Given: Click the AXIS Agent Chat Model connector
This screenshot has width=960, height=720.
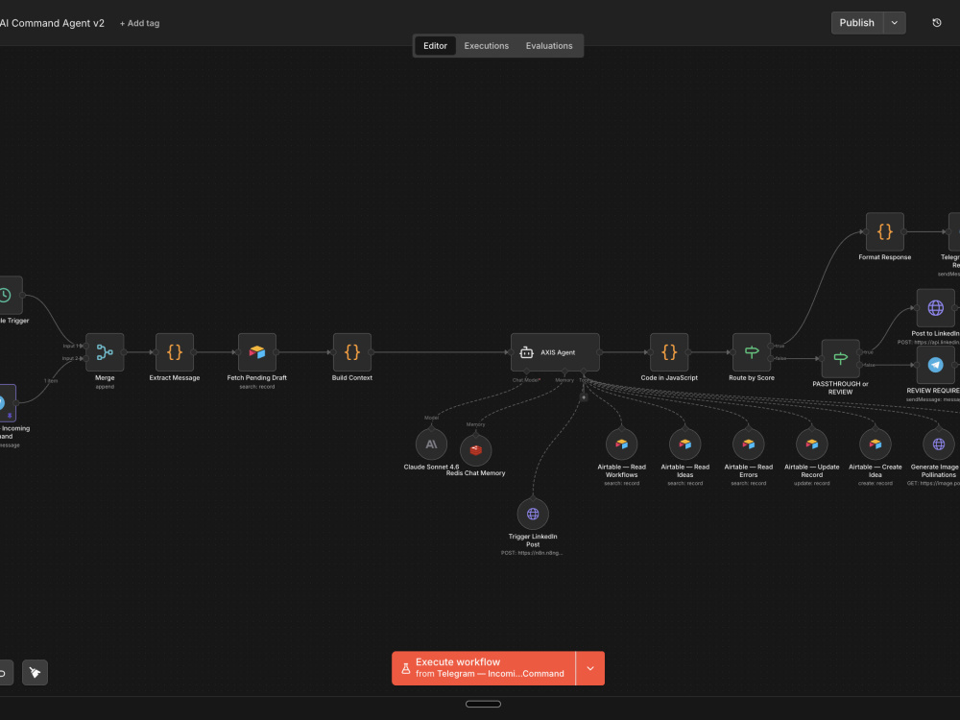Looking at the screenshot, I should tap(526, 372).
